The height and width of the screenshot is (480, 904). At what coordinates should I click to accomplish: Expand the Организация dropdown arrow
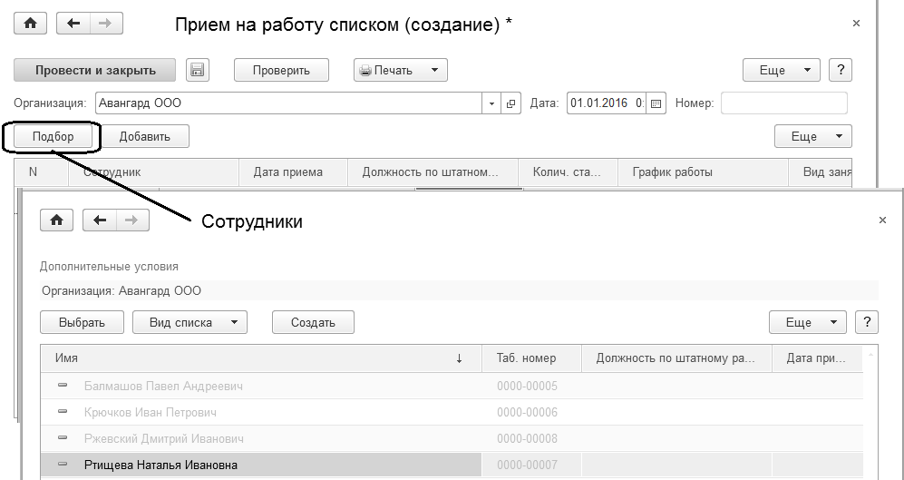coord(492,103)
